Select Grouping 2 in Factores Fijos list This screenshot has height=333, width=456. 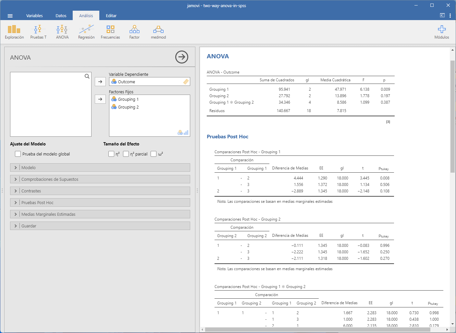pos(128,107)
